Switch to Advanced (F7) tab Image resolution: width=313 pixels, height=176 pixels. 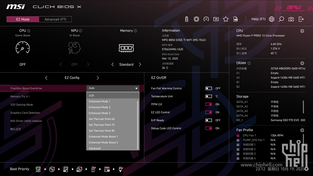coord(55,19)
